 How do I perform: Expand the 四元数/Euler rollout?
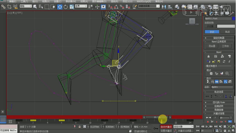(219, 102)
